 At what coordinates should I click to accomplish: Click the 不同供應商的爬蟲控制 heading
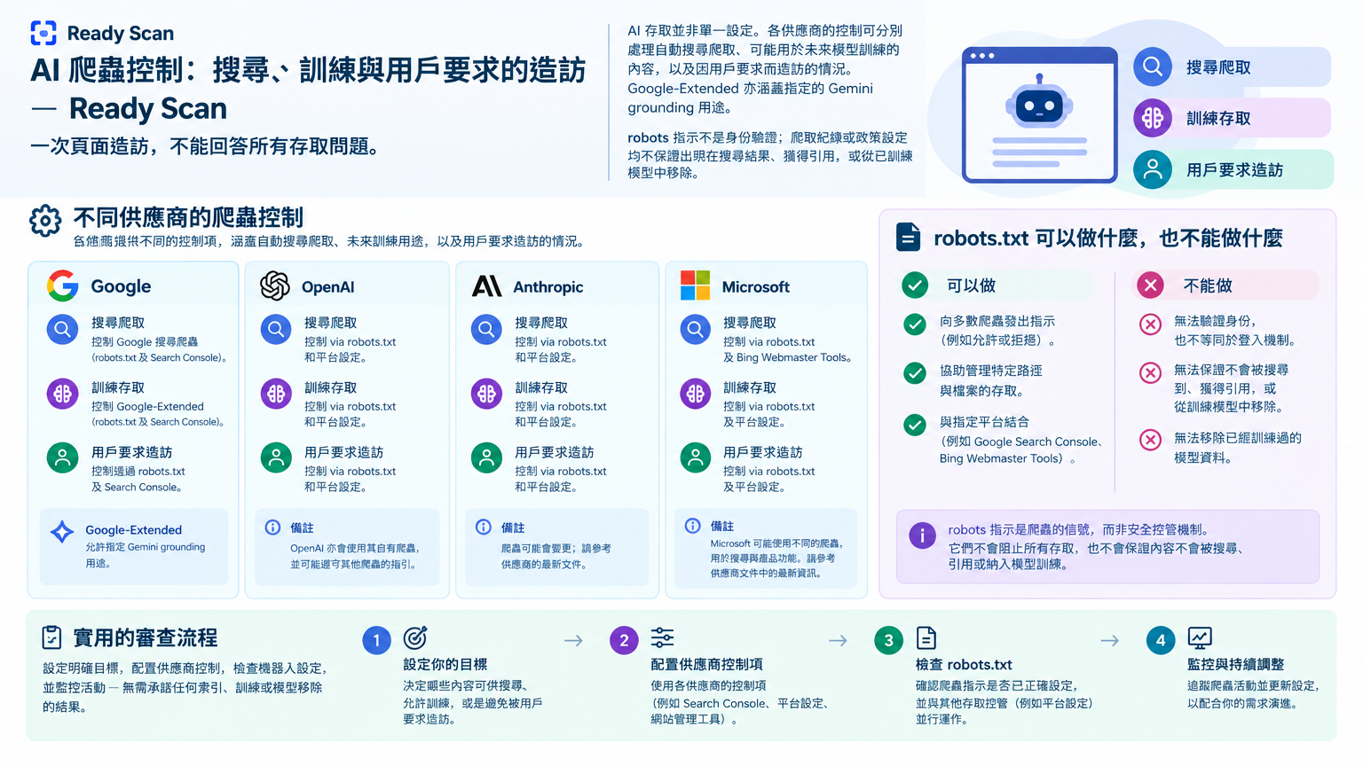tap(188, 217)
